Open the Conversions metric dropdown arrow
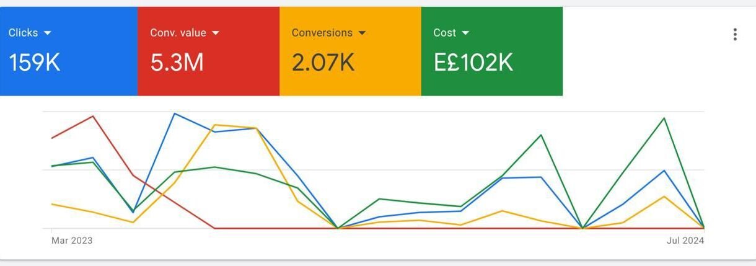 [363, 33]
